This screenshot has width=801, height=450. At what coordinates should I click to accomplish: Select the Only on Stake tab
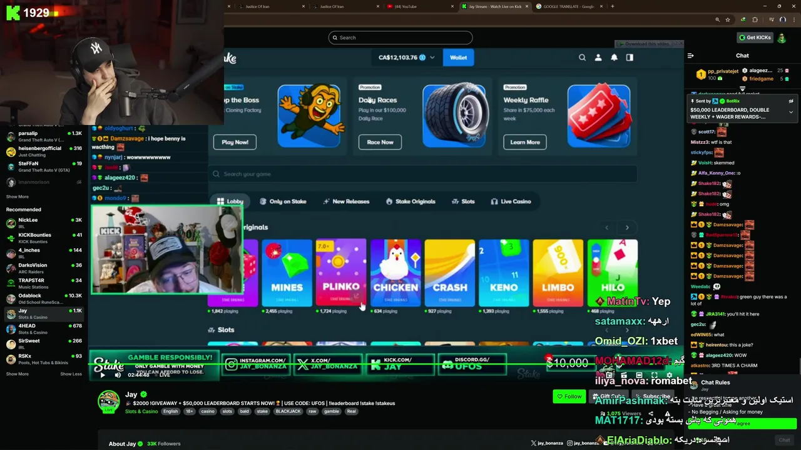pos(283,201)
